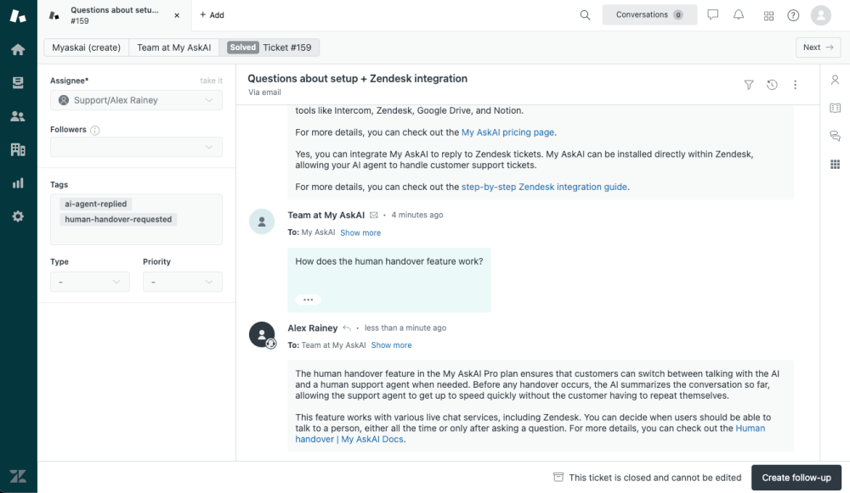Screen dimensions: 850x493
Task: Open Reporting bar chart icon
Action: click(x=18, y=182)
